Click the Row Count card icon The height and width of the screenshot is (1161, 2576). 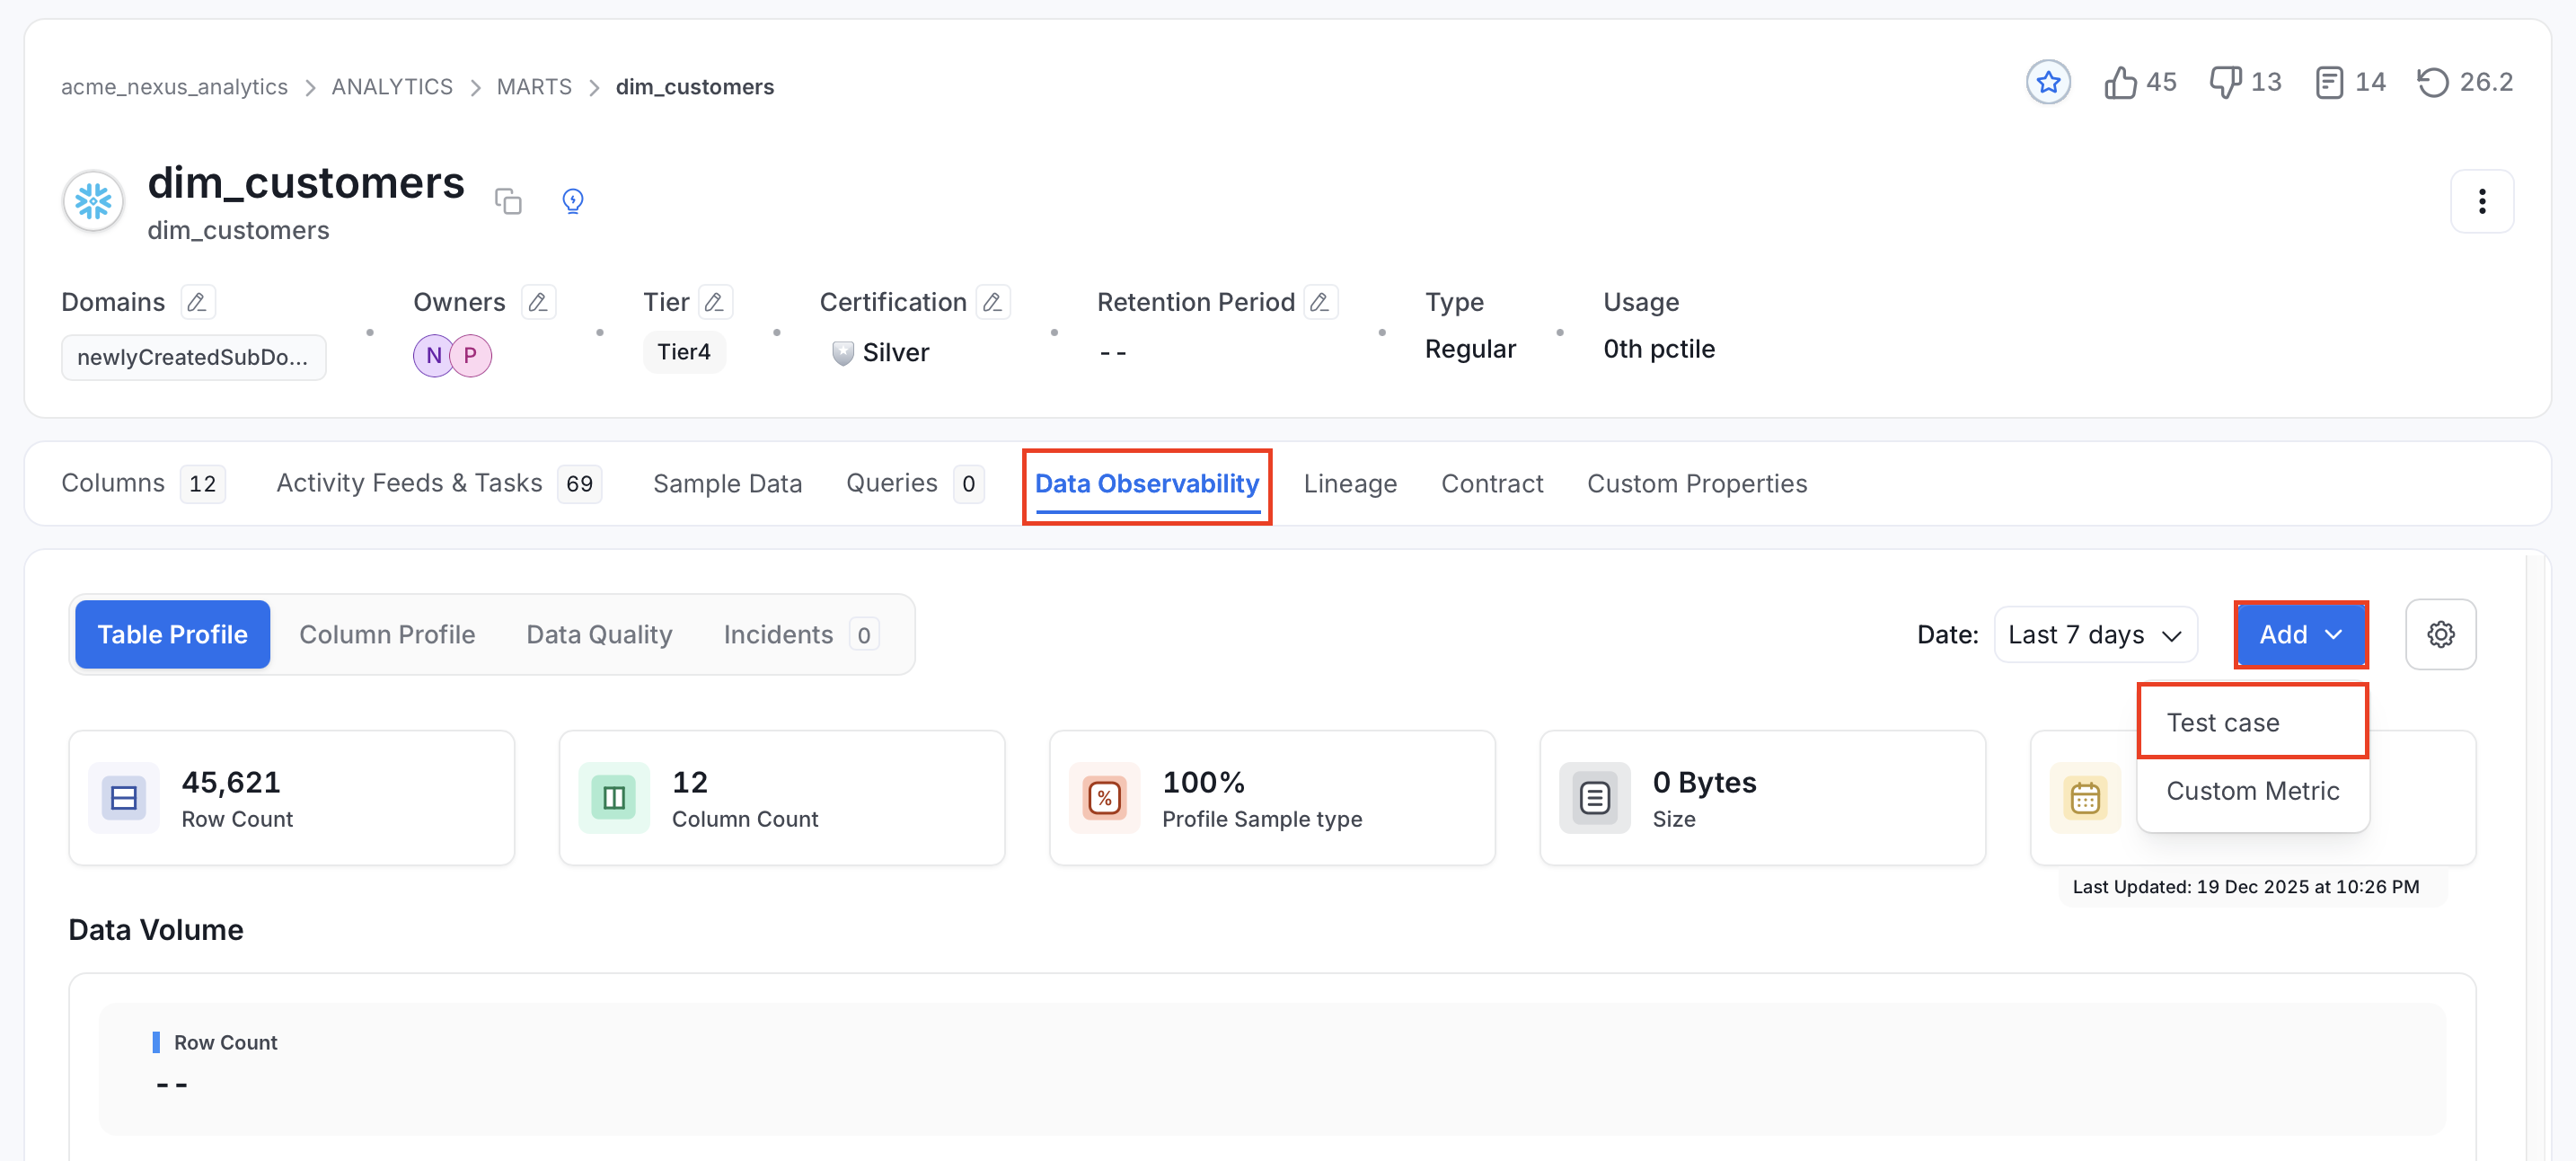click(x=124, y=798)
